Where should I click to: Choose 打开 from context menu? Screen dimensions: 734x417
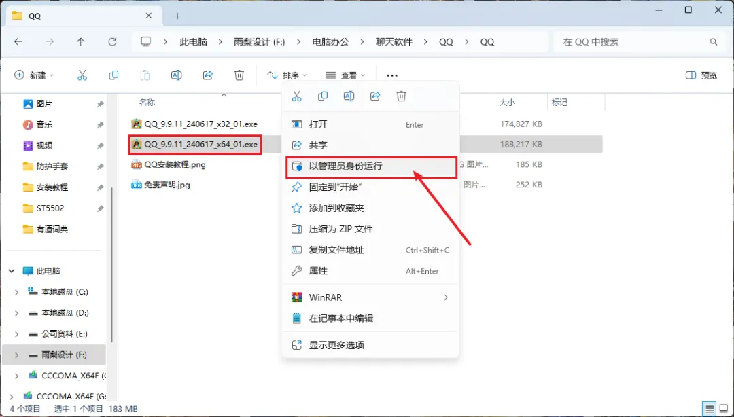click(371, 124)
